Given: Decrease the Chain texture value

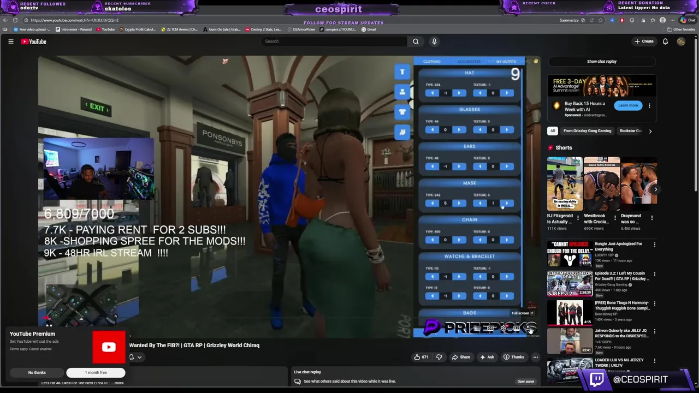Looking at the screenshot, I should pos(480,240).
